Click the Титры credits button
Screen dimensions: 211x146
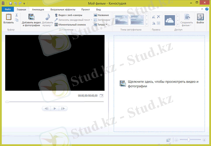point(99,25)
